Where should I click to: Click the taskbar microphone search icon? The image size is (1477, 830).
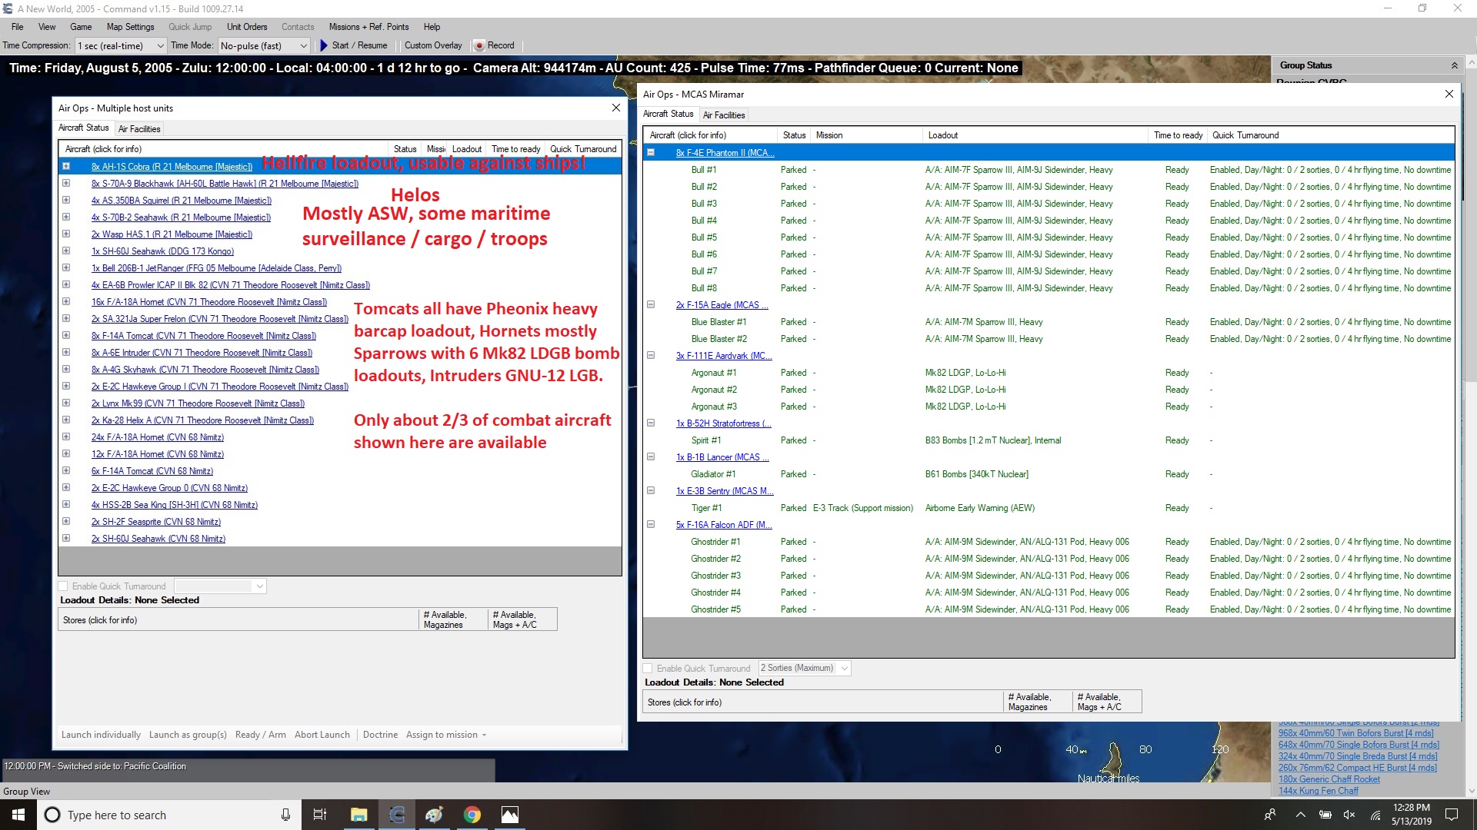click(285, 815)
